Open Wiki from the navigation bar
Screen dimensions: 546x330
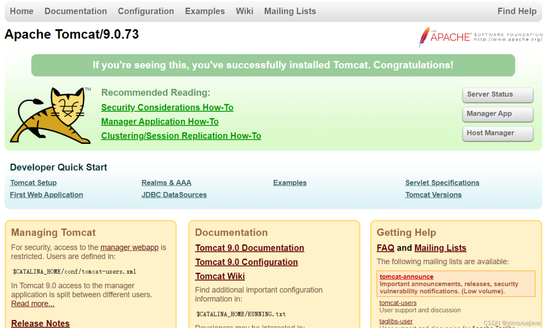point(244,11)
